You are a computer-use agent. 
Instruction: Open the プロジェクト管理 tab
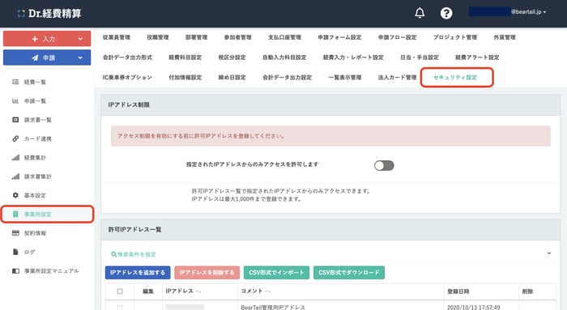point(455,37)
